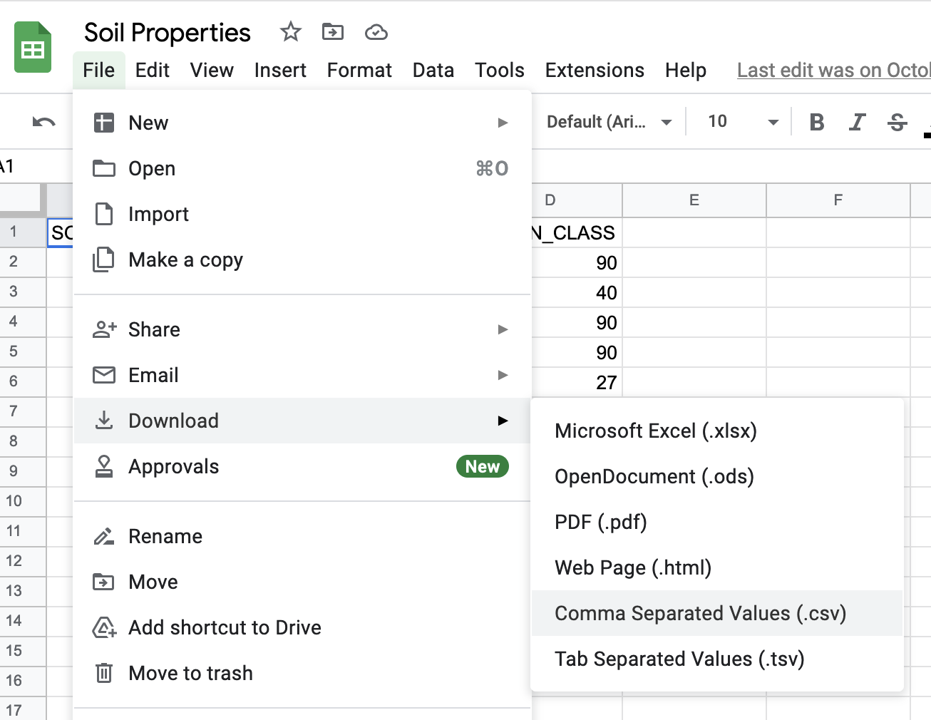Open the Extensions menu

[x=594, y=70]
